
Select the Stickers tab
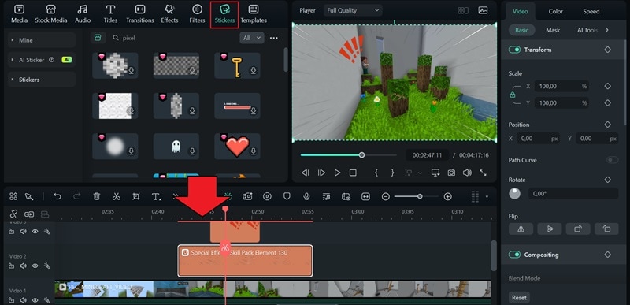(x=224, y=14)
